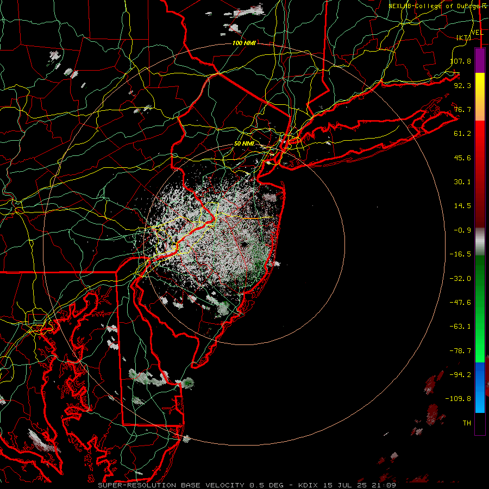The image size is (489, 489).
Task: Select the -78.7 legend value
Action: 460,351
